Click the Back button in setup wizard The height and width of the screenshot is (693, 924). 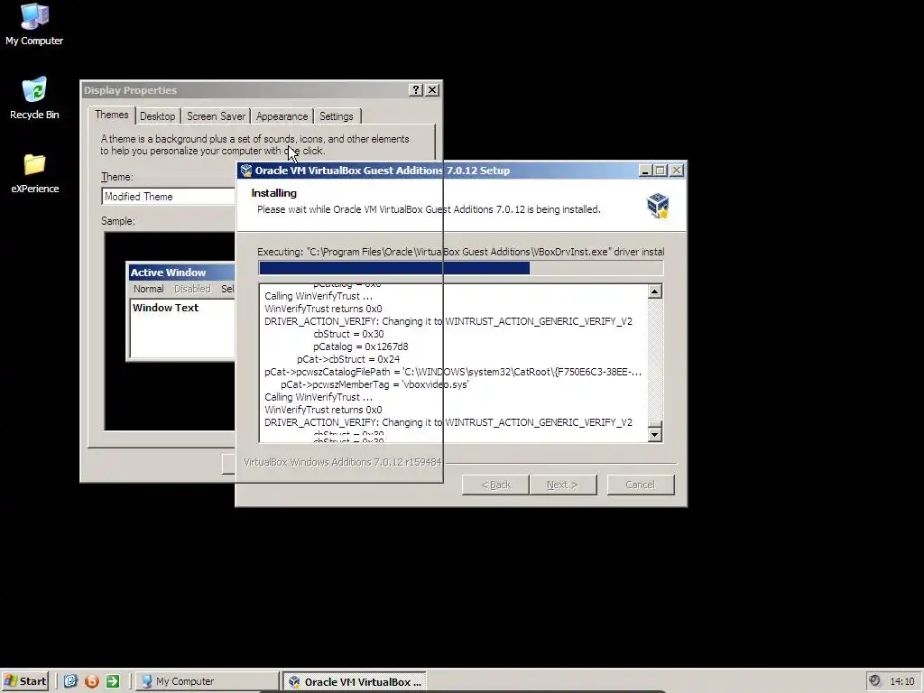click(x=495, y=485)
